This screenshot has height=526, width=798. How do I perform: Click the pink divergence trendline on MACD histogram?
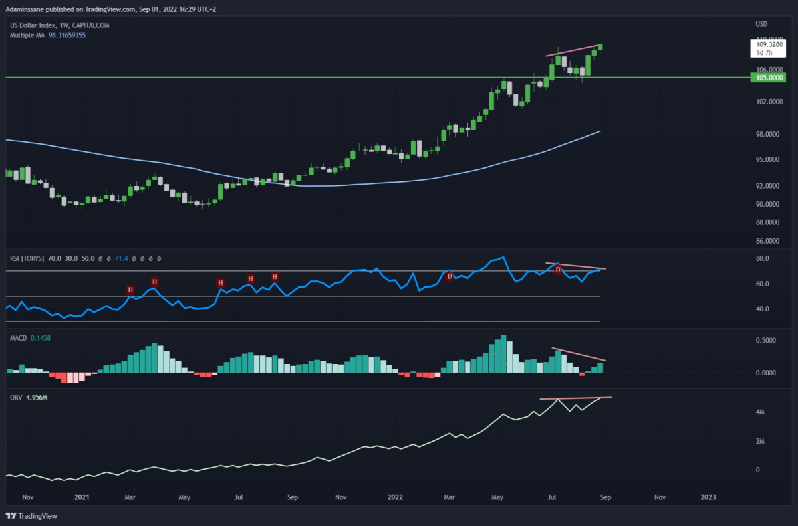[x=579, y=355]
